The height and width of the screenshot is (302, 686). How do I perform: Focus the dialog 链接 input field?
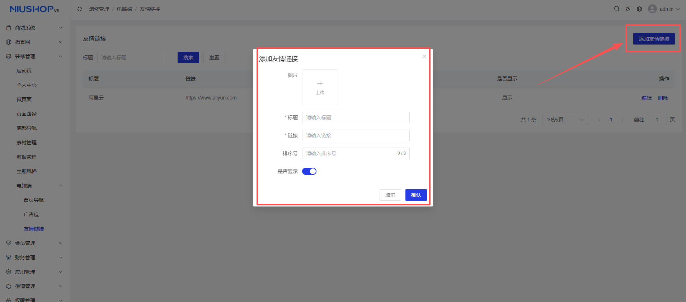tap(356, 135)
